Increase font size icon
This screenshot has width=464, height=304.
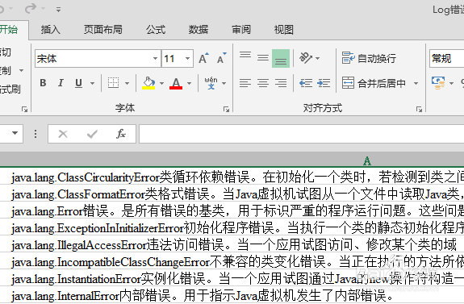point(203,58)
